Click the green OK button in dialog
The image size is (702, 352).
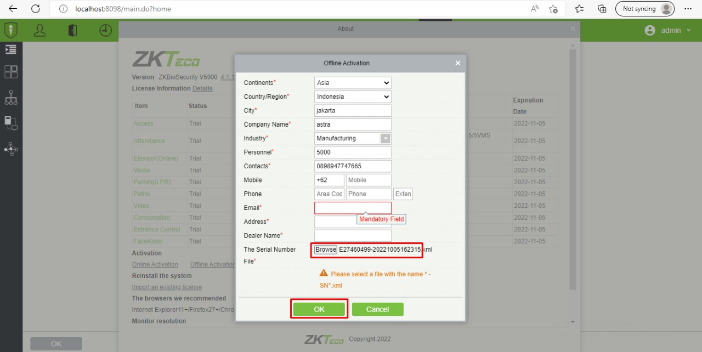pos(319,309)
